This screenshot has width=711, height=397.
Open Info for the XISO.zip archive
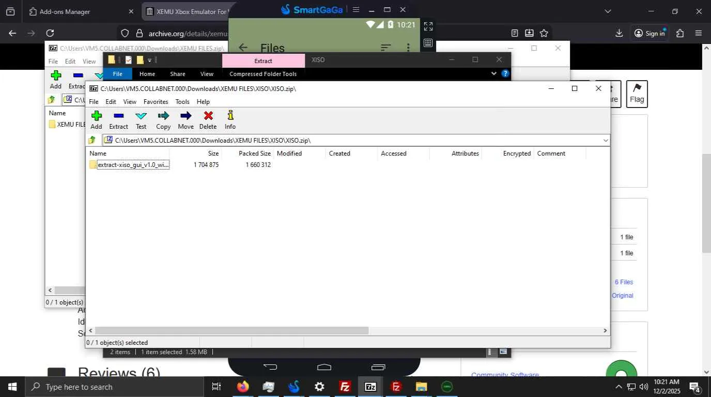(230, 120)
